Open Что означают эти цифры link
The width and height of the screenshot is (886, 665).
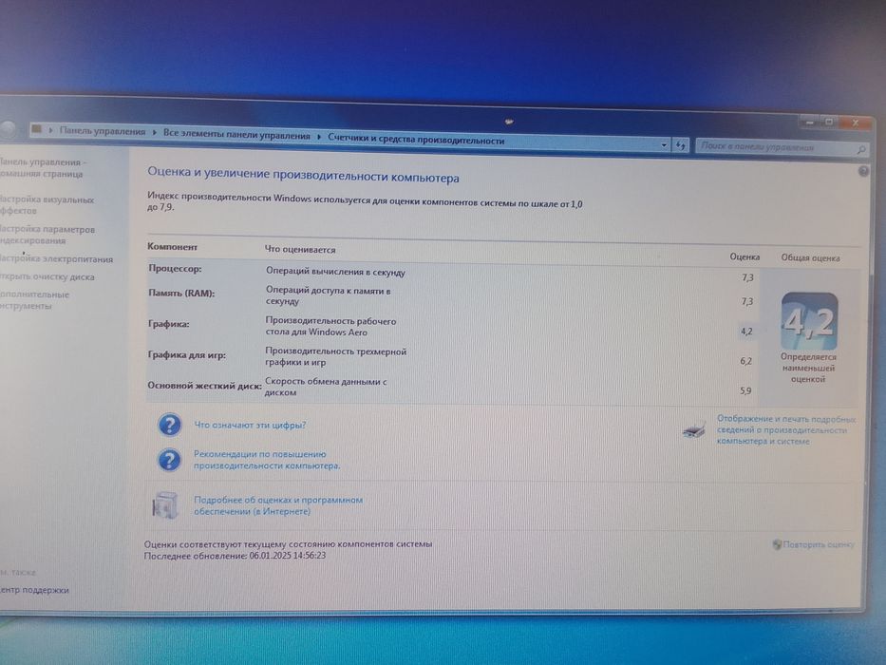(x=250, y=425)
